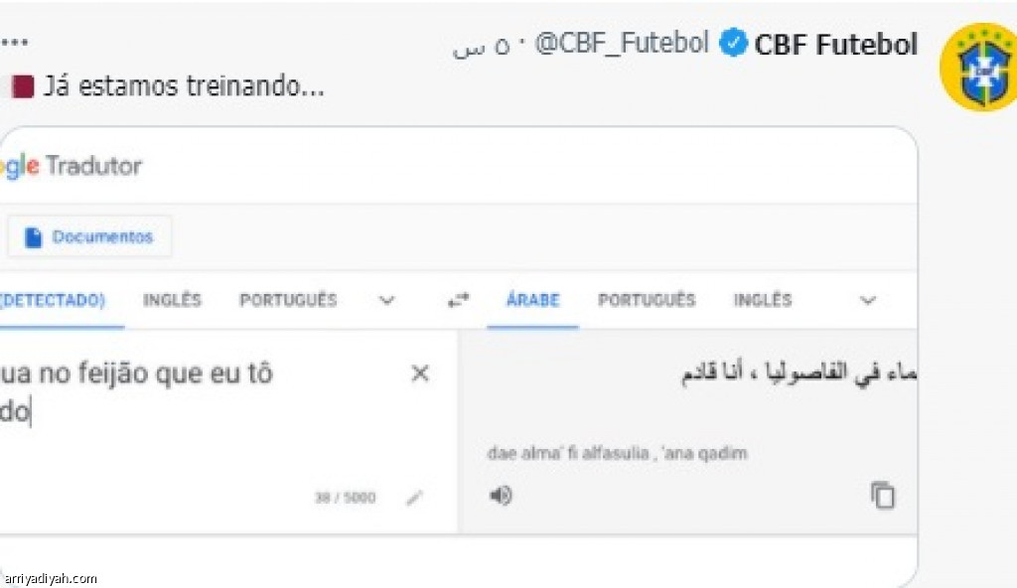This screenshot has height=588, width=1017.
Task: Select the Inglês source language tab
Action: coord(172,300)
